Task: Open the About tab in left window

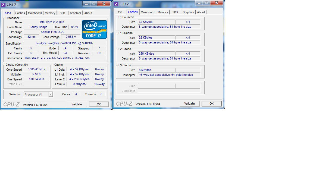Action: [x=88, y=13]
